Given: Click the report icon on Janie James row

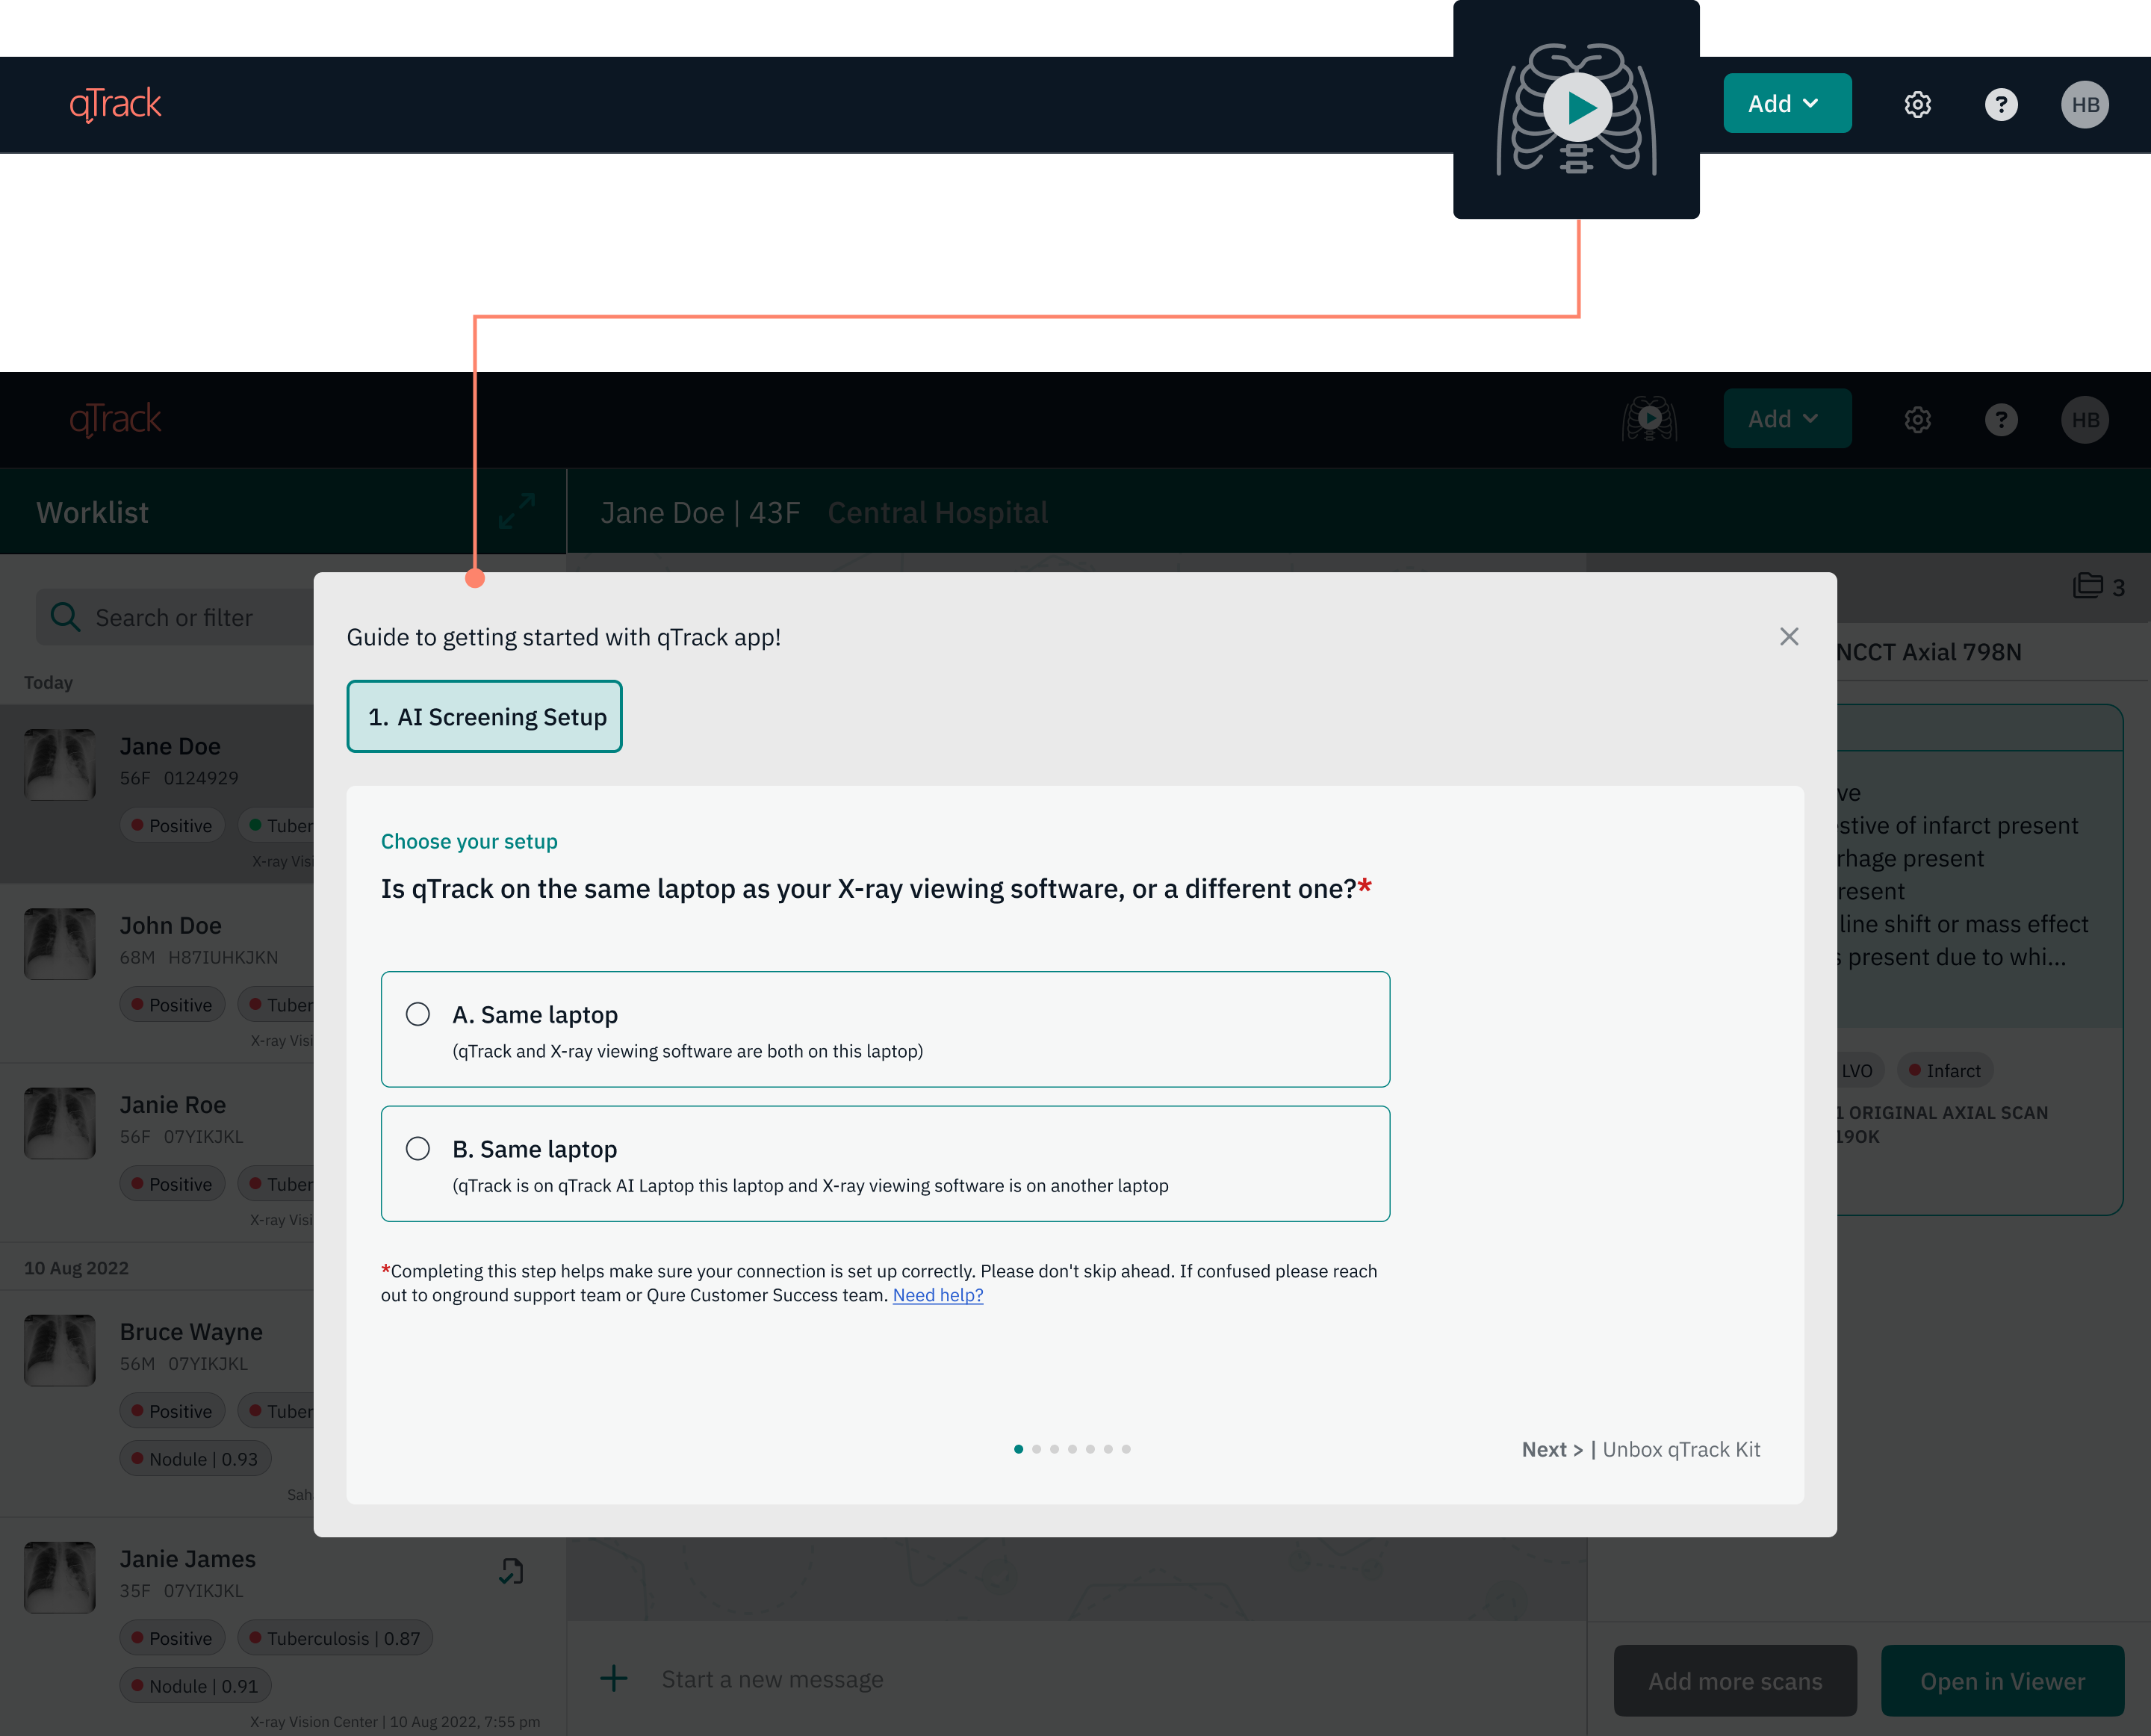Looking at the screenshot, I should pos(511,1571).
